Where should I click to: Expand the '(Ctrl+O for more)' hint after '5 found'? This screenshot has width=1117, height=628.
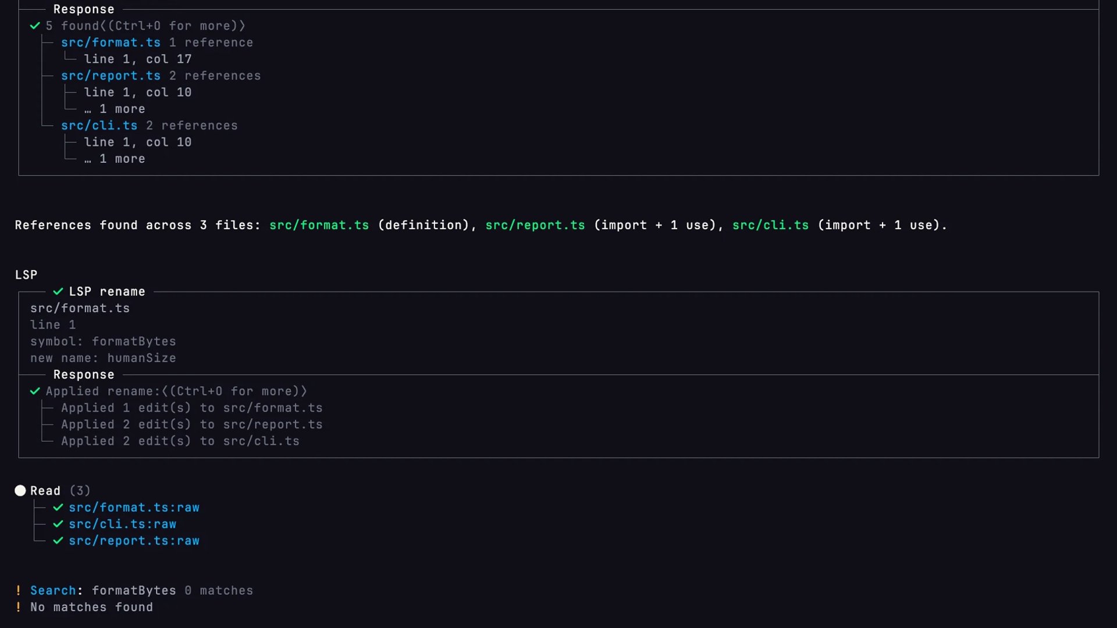[177, 26]
